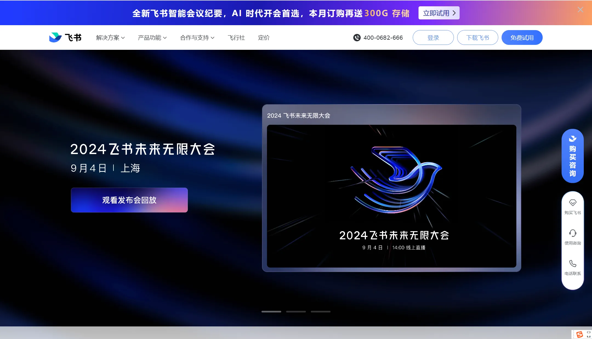The height and width of the screenshot is (339, 592).
Task: Open the 2024飞书未来无限大会 video thumbnail
Action: coord(392,196)
